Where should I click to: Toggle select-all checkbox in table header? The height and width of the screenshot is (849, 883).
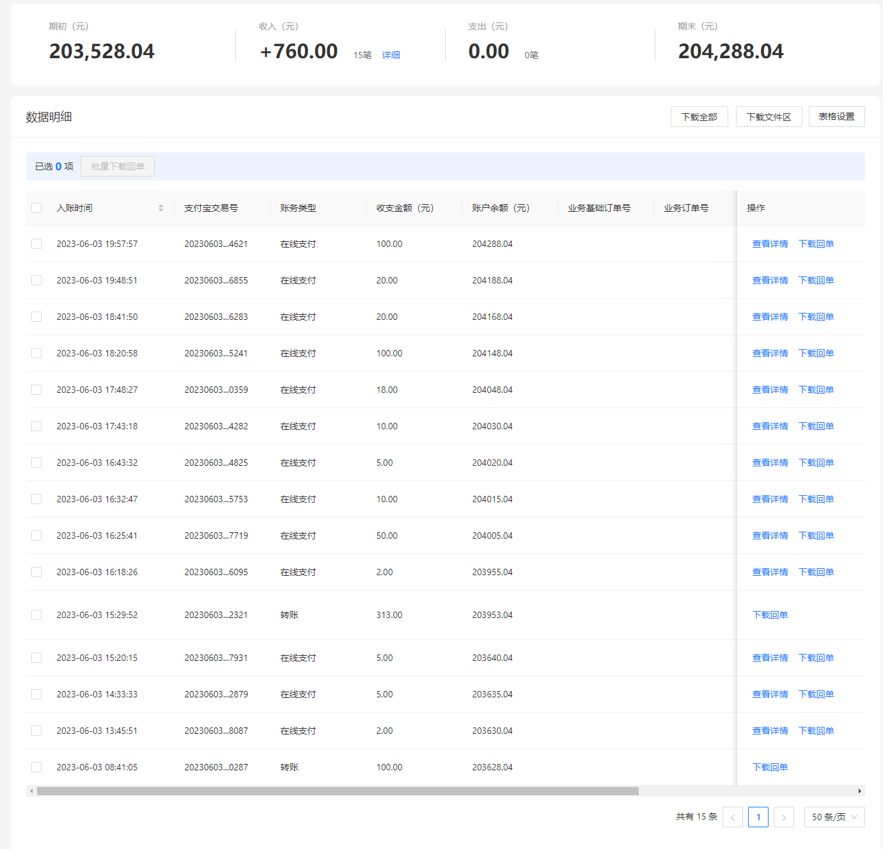(x=36, y=208)
